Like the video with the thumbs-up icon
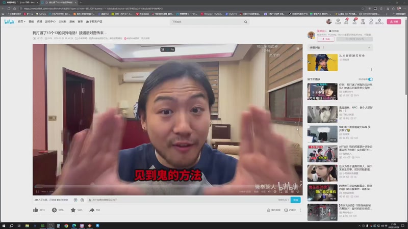The image size is (408, 229). tap(36, 210)
